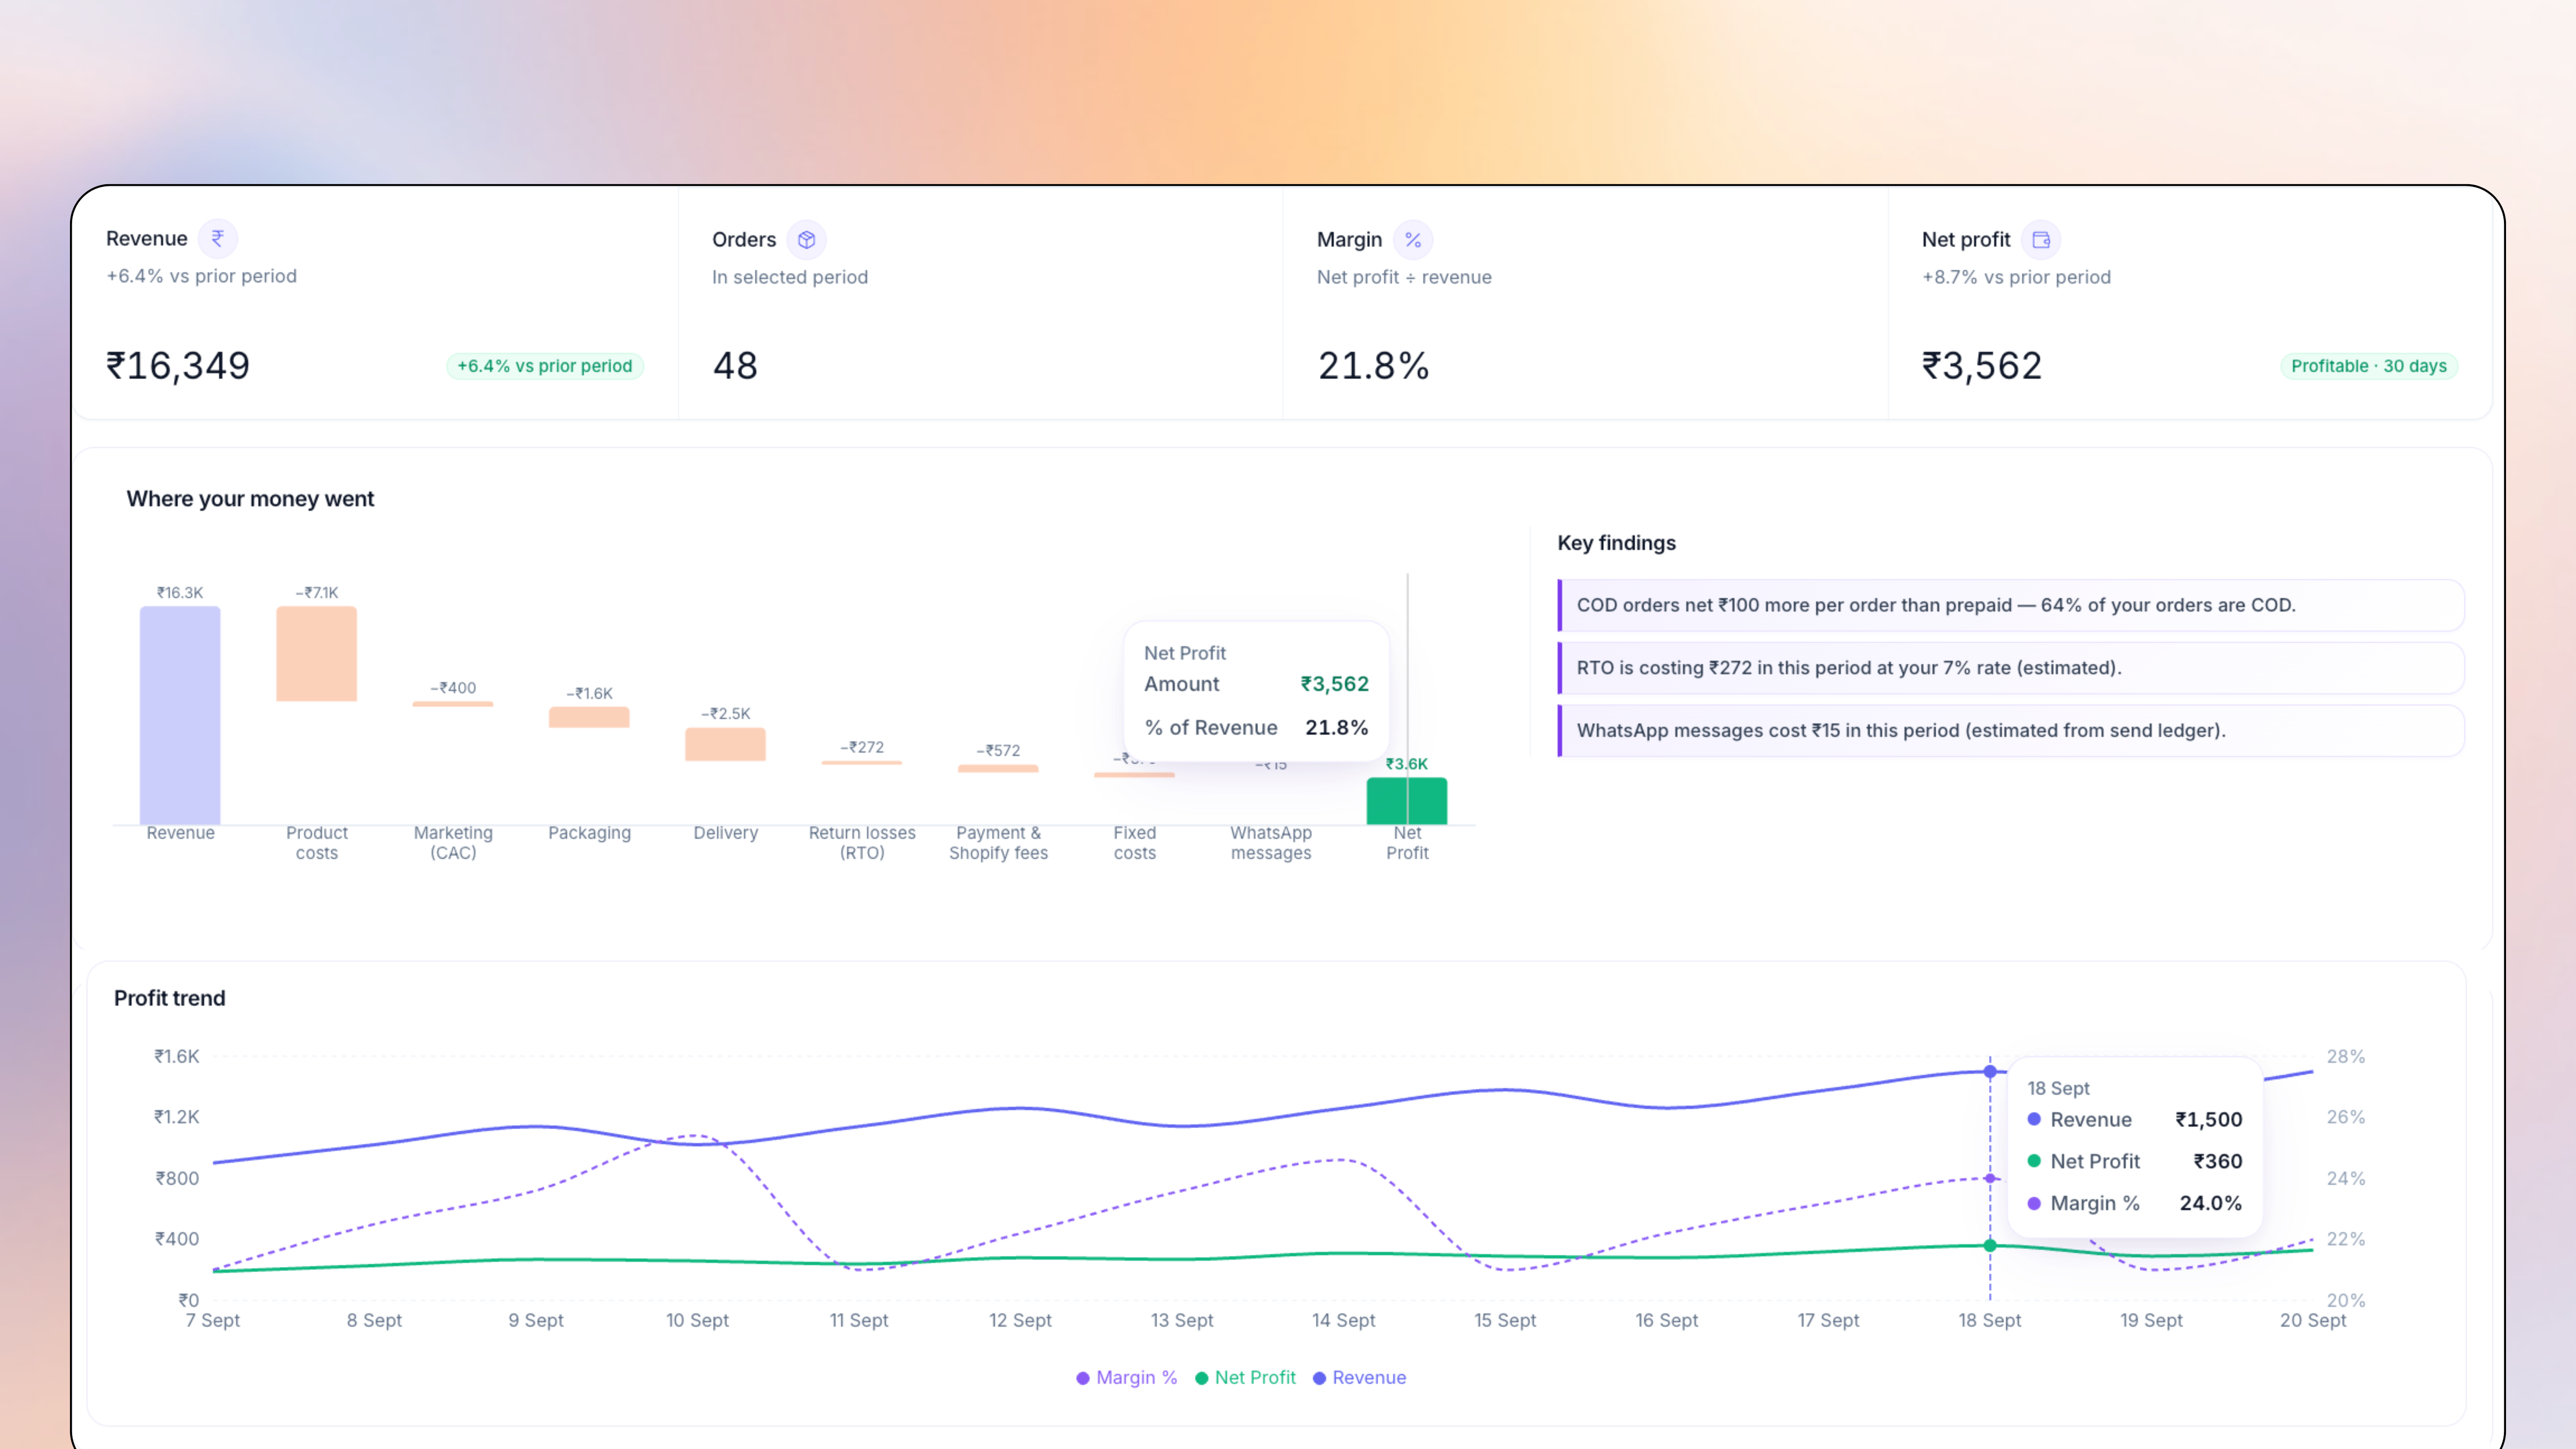
Task: Click the Profitable · 30 days badge
Action: [2369, 366]
